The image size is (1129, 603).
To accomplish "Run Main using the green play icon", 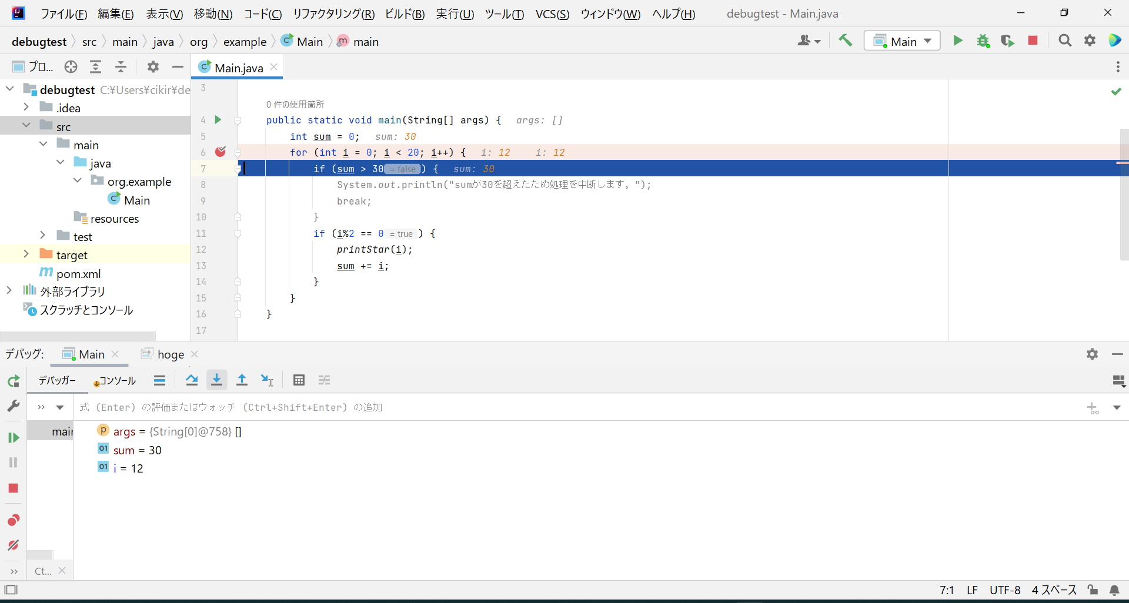I will (958, 41).
